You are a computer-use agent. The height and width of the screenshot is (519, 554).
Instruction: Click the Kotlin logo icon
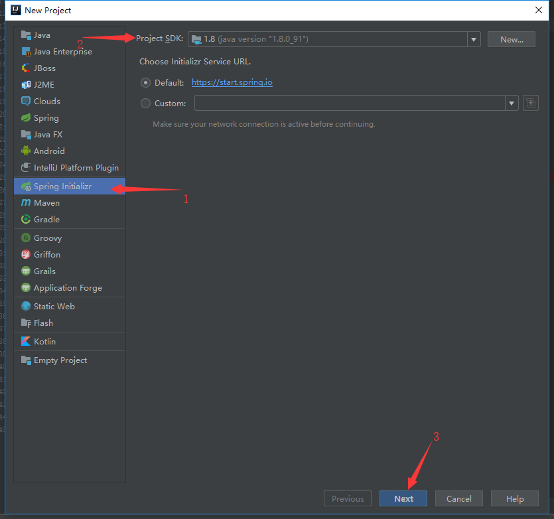click(26, 341)
